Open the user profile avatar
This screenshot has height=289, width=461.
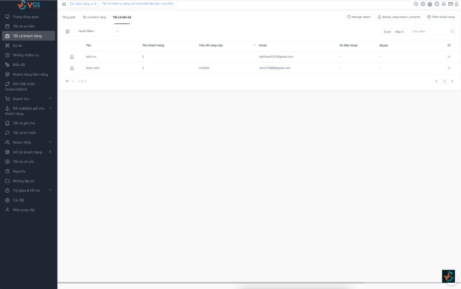(456, 4)
